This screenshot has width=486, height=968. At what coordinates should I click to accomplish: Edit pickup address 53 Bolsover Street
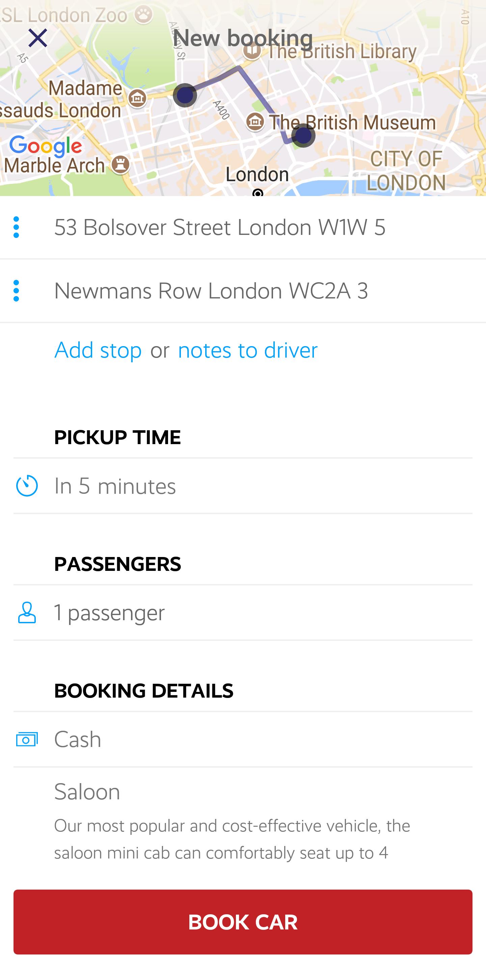tap(243, 227)
